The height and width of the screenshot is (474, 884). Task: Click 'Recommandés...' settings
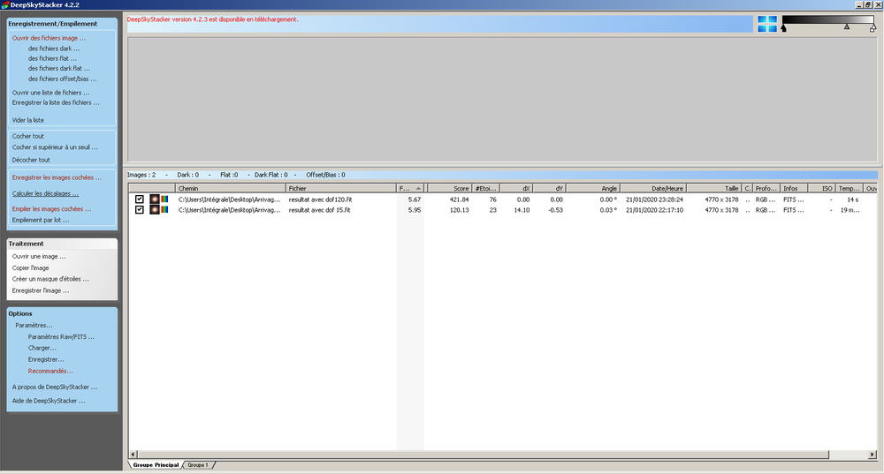pyautogui.click(x=50, y=371)
